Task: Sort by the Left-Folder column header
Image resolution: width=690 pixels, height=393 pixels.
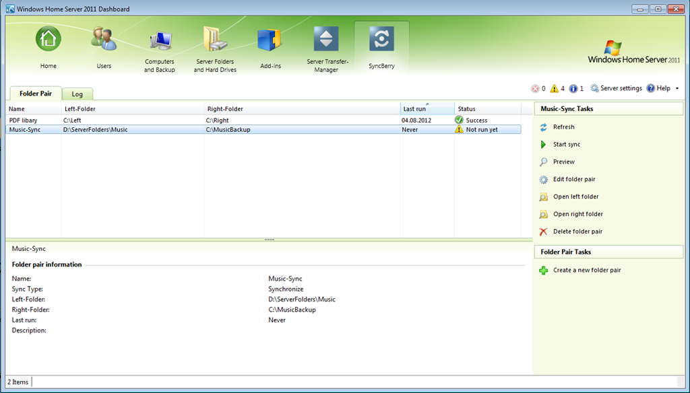Action: tap(133, 109)
